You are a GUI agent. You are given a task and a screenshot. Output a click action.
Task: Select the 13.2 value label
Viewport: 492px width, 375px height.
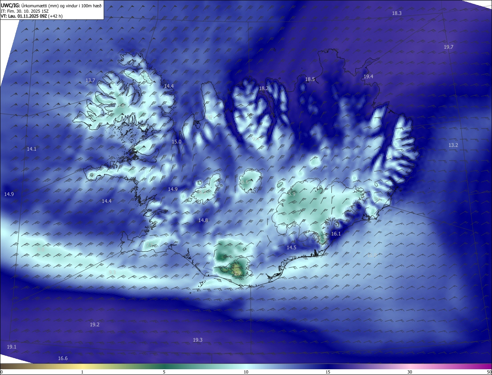(x=453, y=145)
